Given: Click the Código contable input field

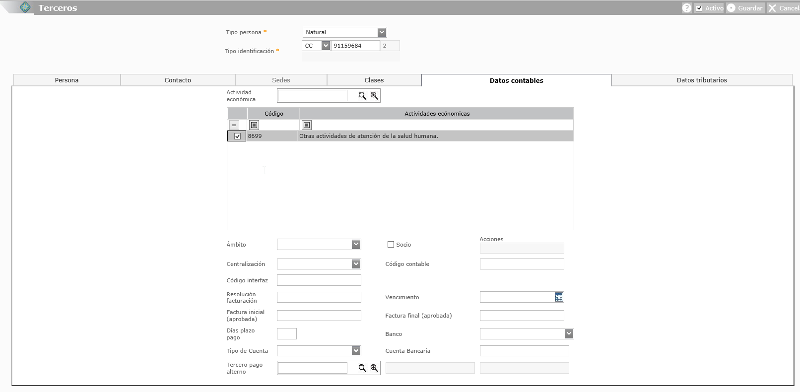Looking at the screenshot, I should point(522,264).
